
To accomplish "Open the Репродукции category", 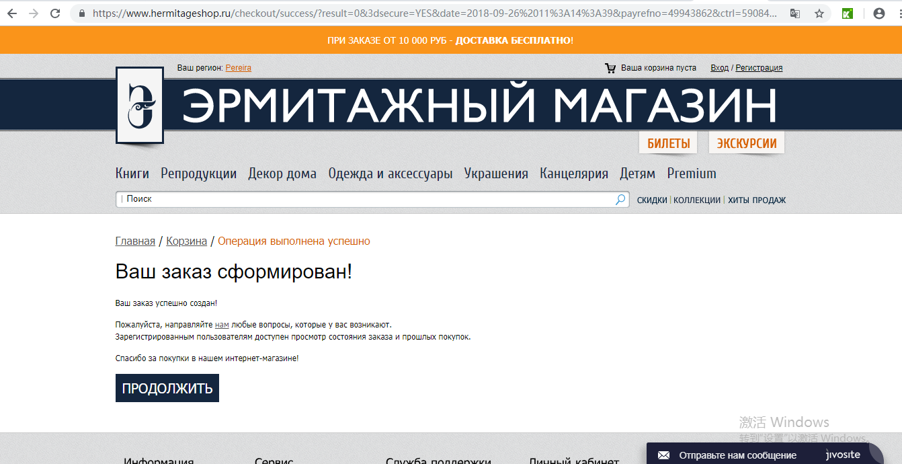I will coord(199,173).
